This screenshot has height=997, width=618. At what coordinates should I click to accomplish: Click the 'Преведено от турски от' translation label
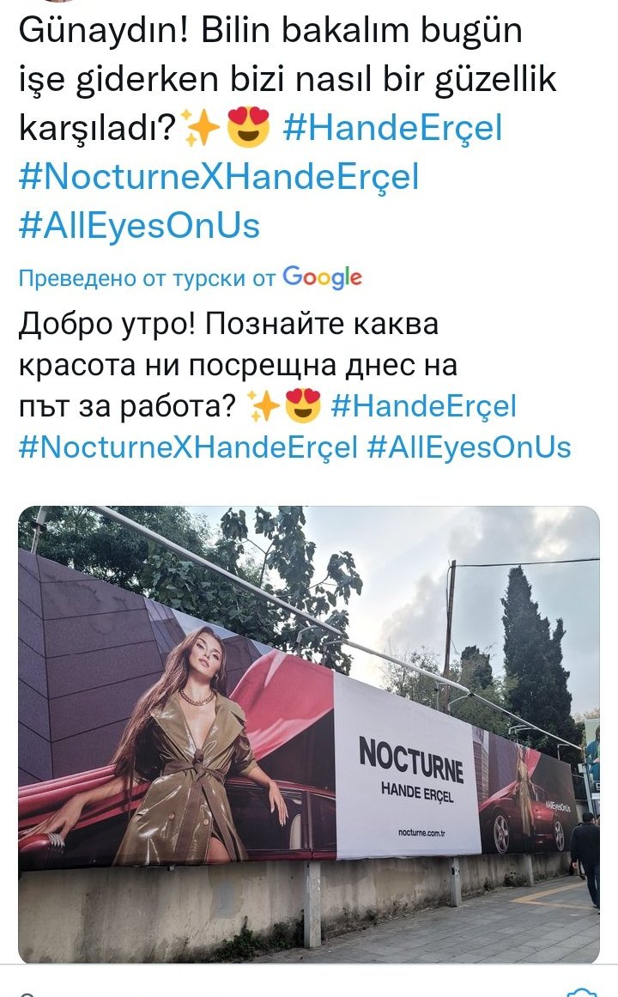(x=147, y=278)
